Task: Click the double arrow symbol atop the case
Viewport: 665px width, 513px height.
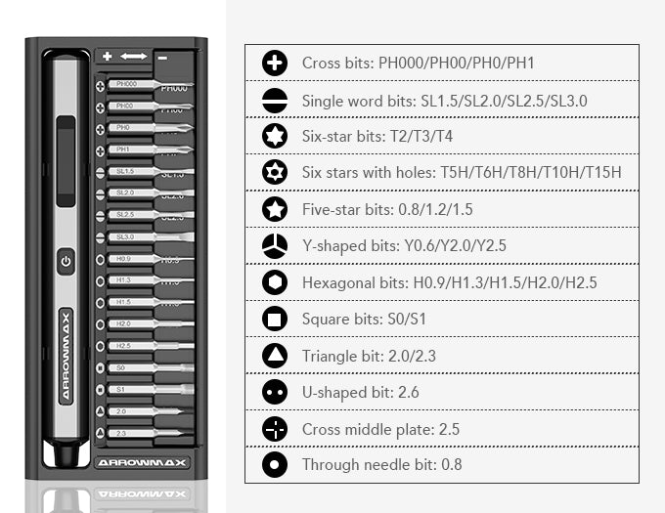Action: click(x=134, y=57)
